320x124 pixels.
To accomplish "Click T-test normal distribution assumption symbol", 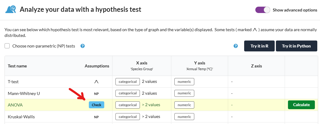I will [96, 82].
